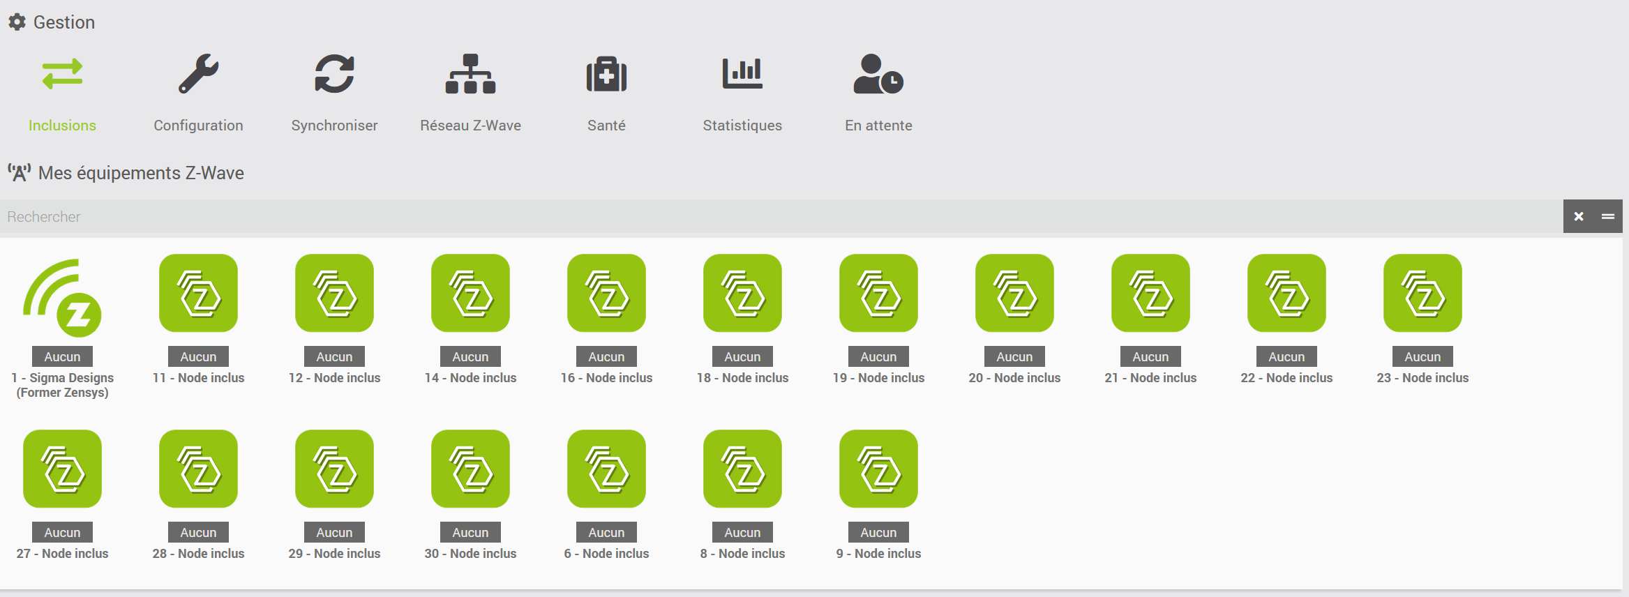Click the Rechercher search field
1629x597 pixels.
781,216
